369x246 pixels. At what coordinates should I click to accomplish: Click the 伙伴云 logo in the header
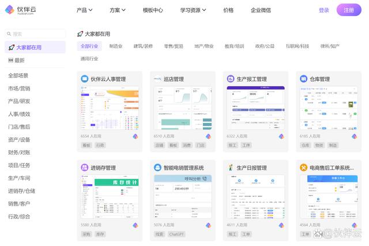21,10
